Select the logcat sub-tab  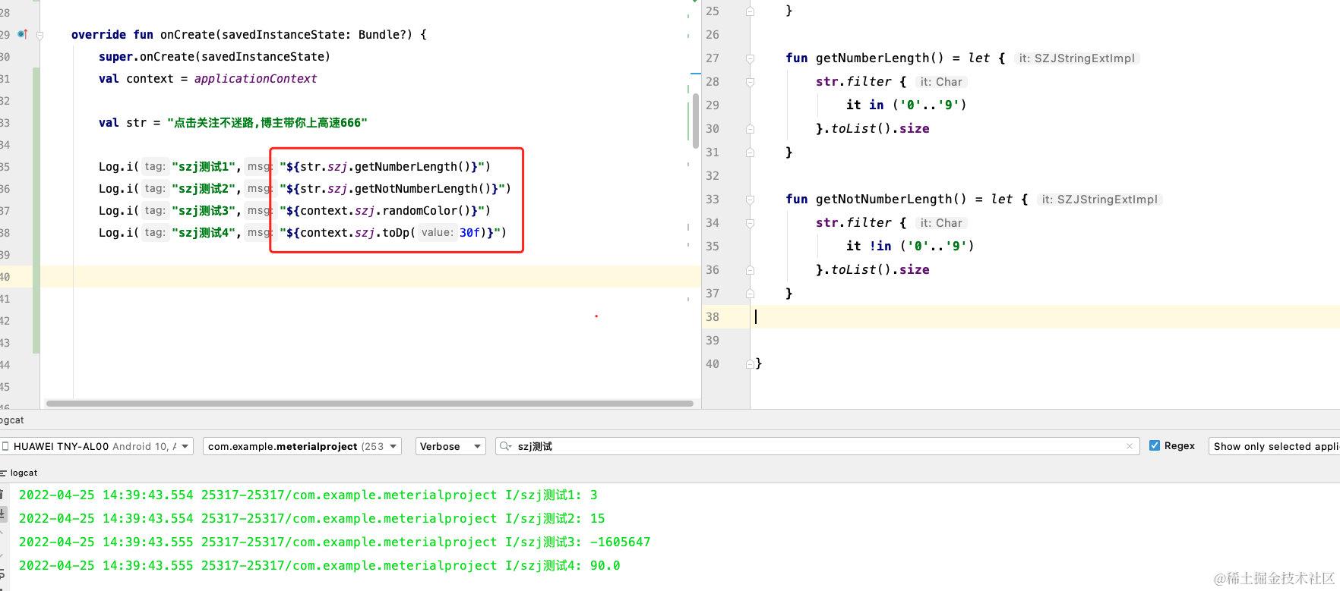coord(23,473)
